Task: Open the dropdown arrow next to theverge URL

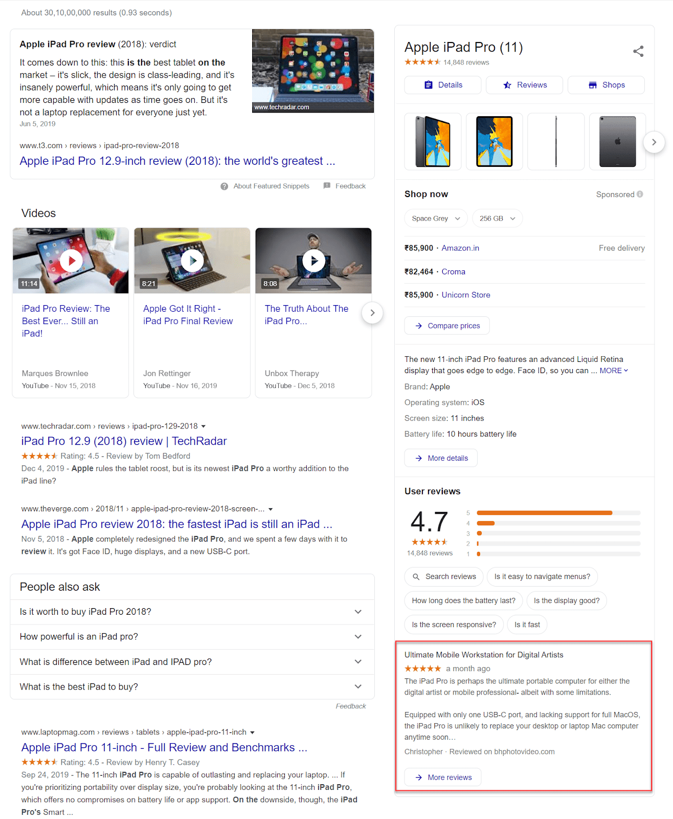Action: coord(271,509)
